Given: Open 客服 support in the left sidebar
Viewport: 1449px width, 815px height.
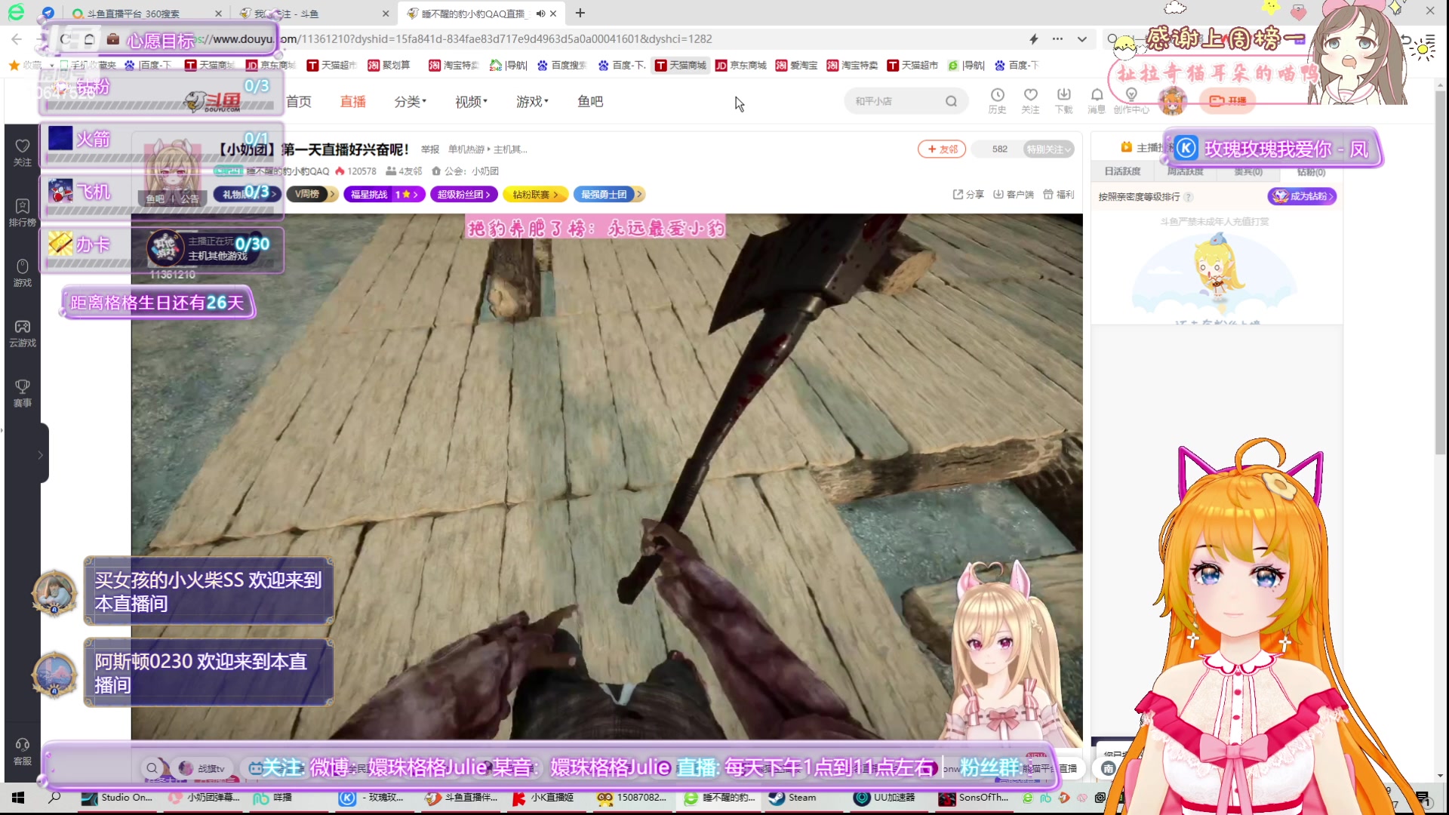Looking at the screenshot, I should point(23,752).
